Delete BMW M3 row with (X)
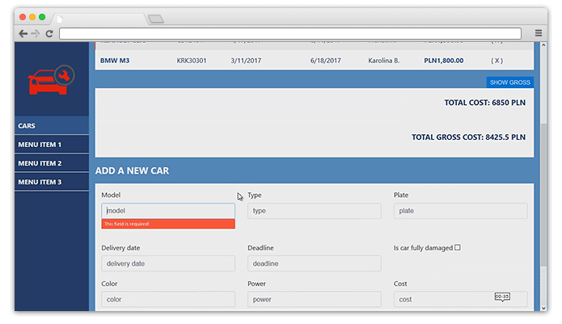Viewport: 562px width, 324px height. pyautogui.click(x=496, y=61)
